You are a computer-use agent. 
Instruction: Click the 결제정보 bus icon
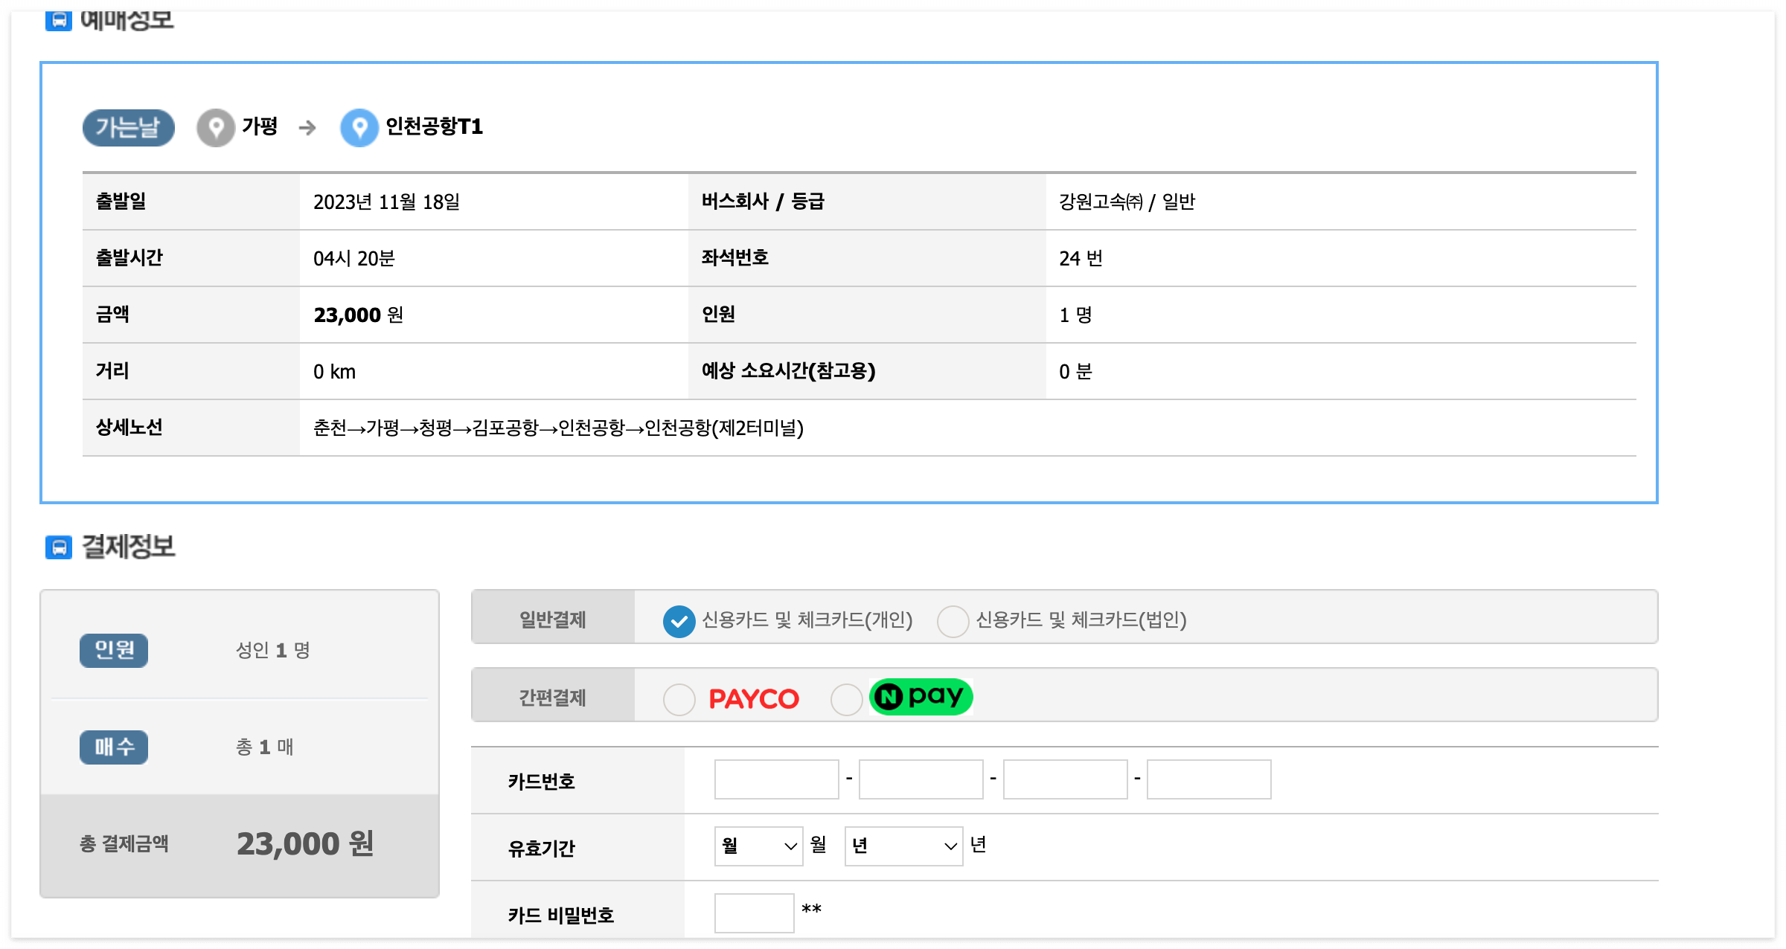pyautogui.click(x=58, y=548)
